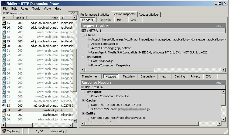Open the response Transformer tab

click(90, 76)
